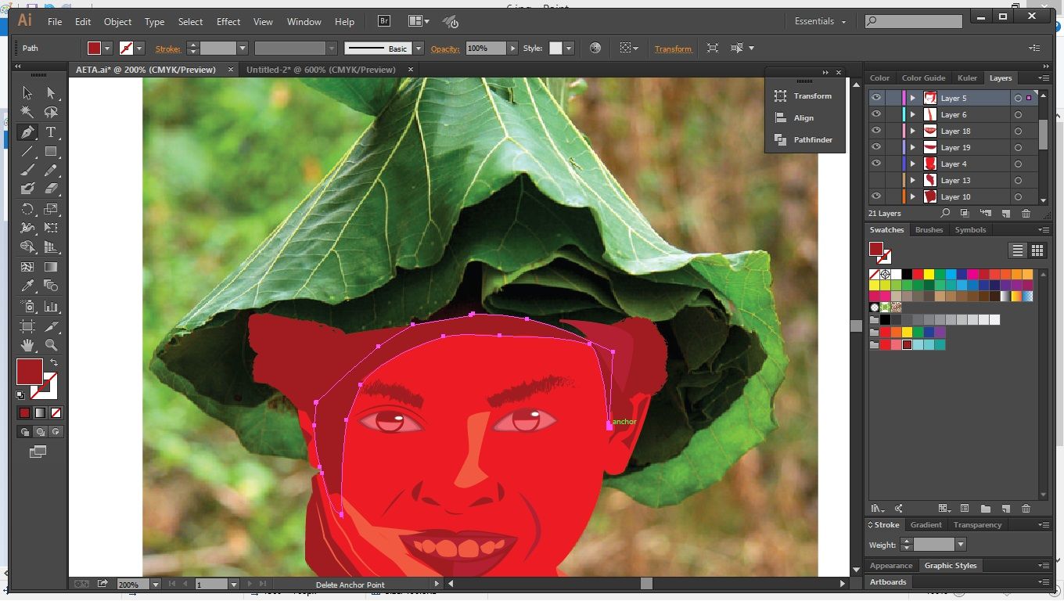Click Create New Layer icon in Layers panel
Image resolution: width=1064 pixels, height=601 pixels.
1005,213
